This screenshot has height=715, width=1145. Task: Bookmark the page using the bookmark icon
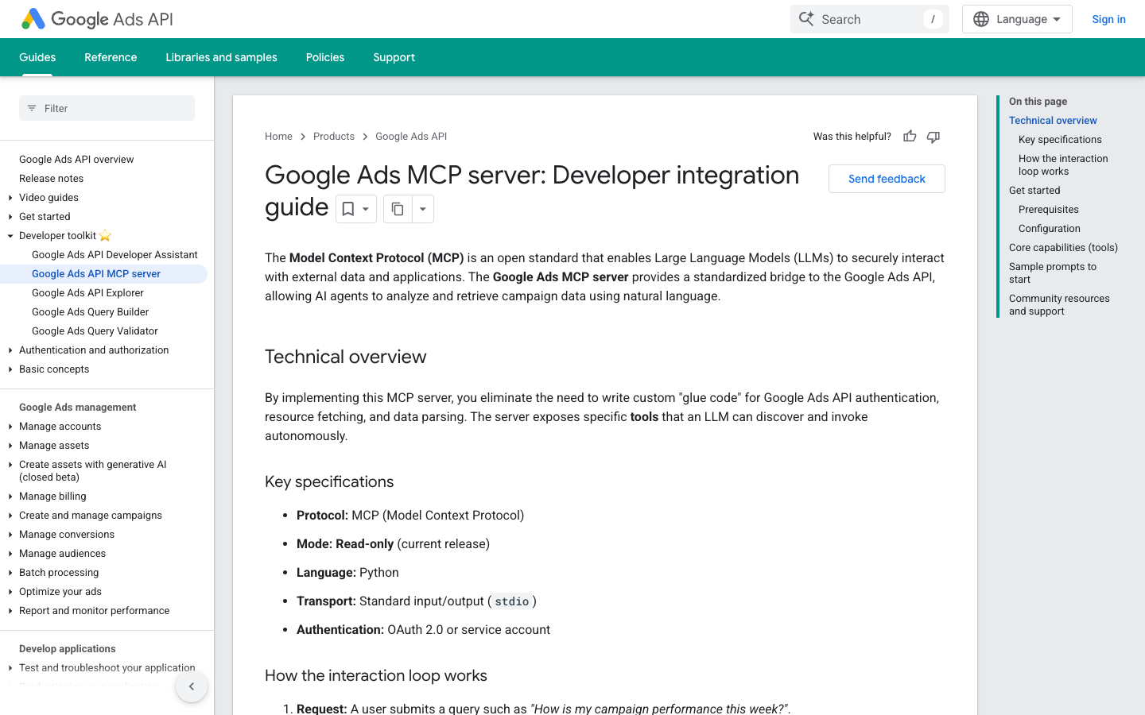tap(347, 208)
